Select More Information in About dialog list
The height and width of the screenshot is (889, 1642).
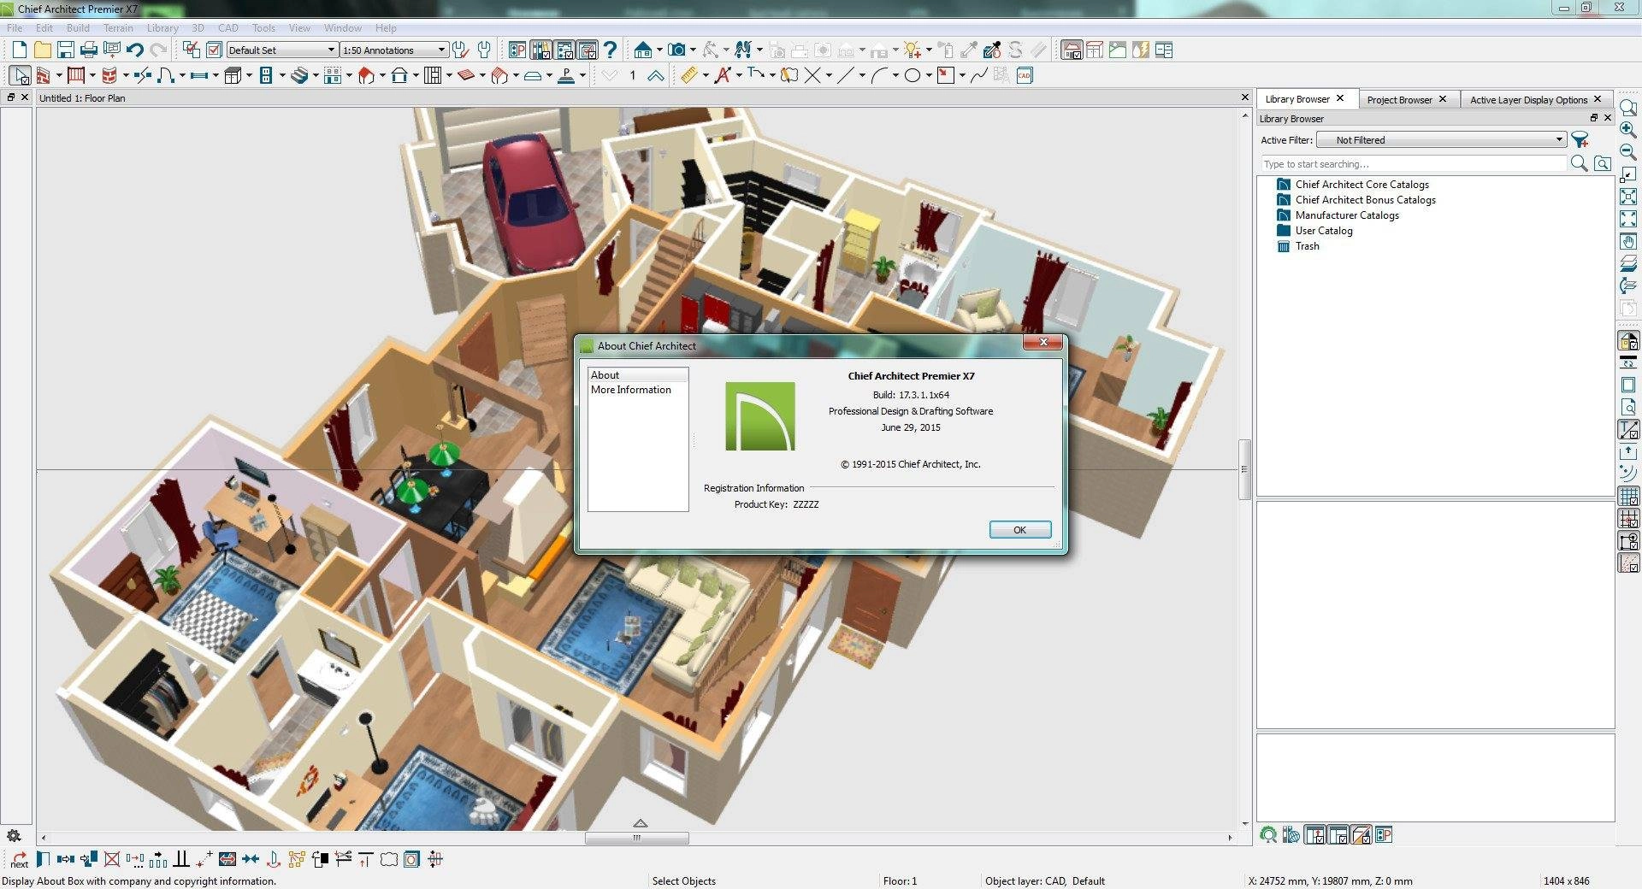click(x=631, y=390)
